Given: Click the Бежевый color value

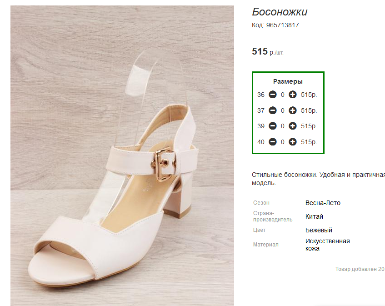Looking at the screenshot, I should 319,230.
